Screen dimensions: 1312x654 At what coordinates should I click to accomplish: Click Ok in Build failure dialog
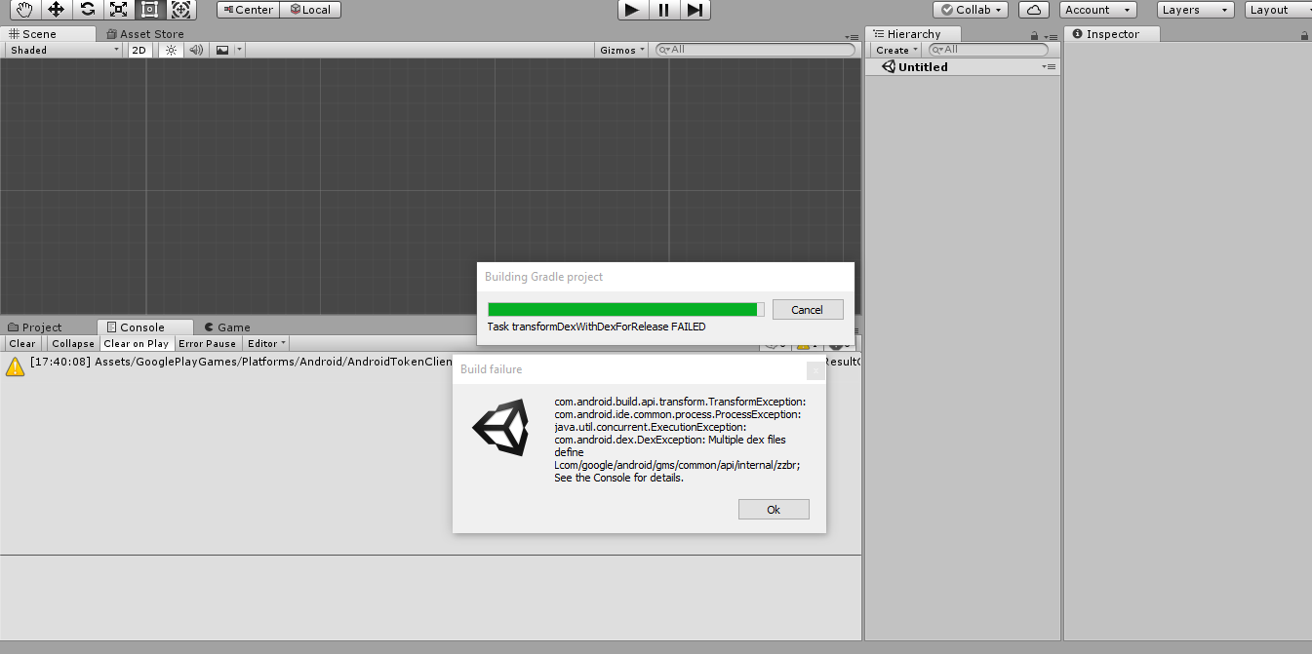tap(774, 510)
